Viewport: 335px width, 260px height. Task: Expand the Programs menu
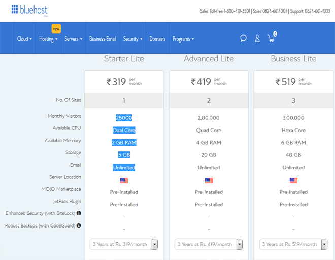tap(183, 39)
